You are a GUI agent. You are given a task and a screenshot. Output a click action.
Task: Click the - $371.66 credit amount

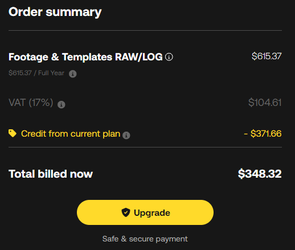tap(263, 134)
